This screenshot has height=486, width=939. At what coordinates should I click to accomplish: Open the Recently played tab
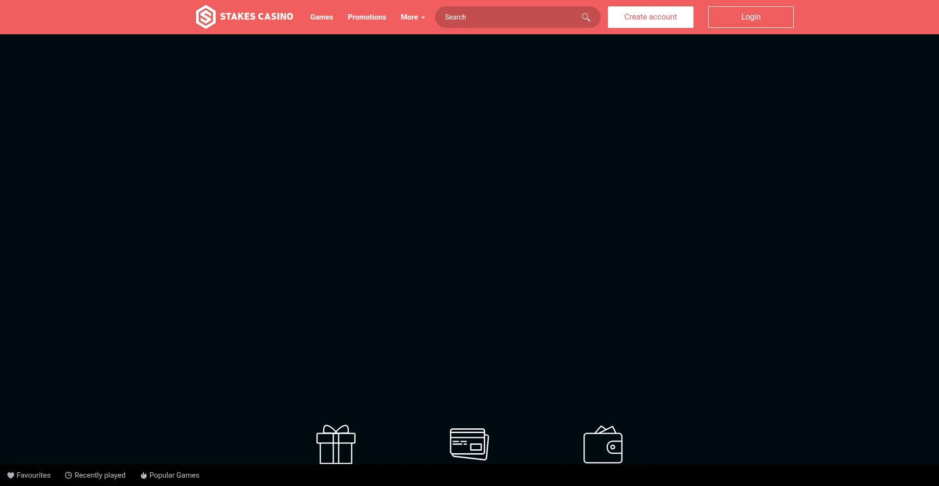(95, 475)
